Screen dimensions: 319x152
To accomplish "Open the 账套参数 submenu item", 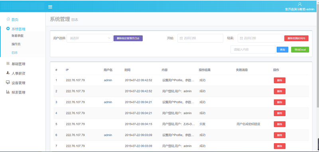I will coord(18,36).
